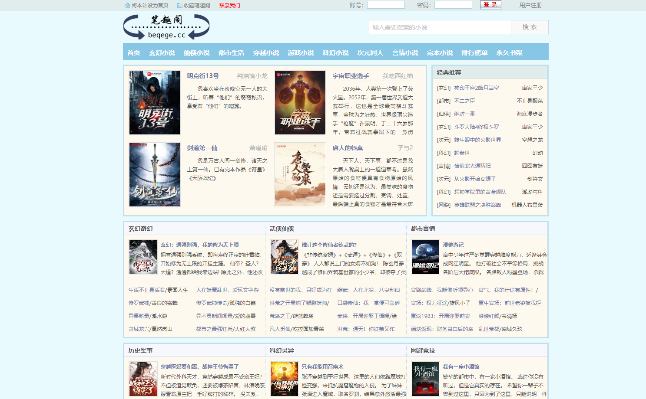Click the 登录 login button

click(x=490, y=5)
